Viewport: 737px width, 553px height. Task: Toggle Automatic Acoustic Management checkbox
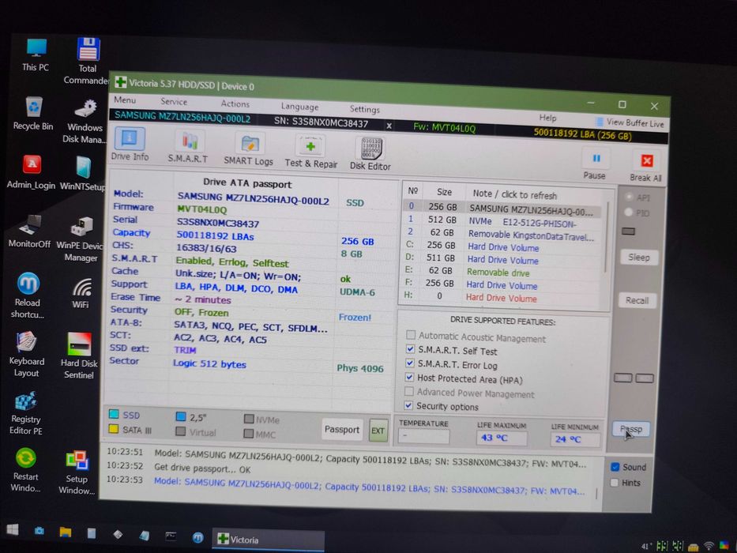coord(410,335)
